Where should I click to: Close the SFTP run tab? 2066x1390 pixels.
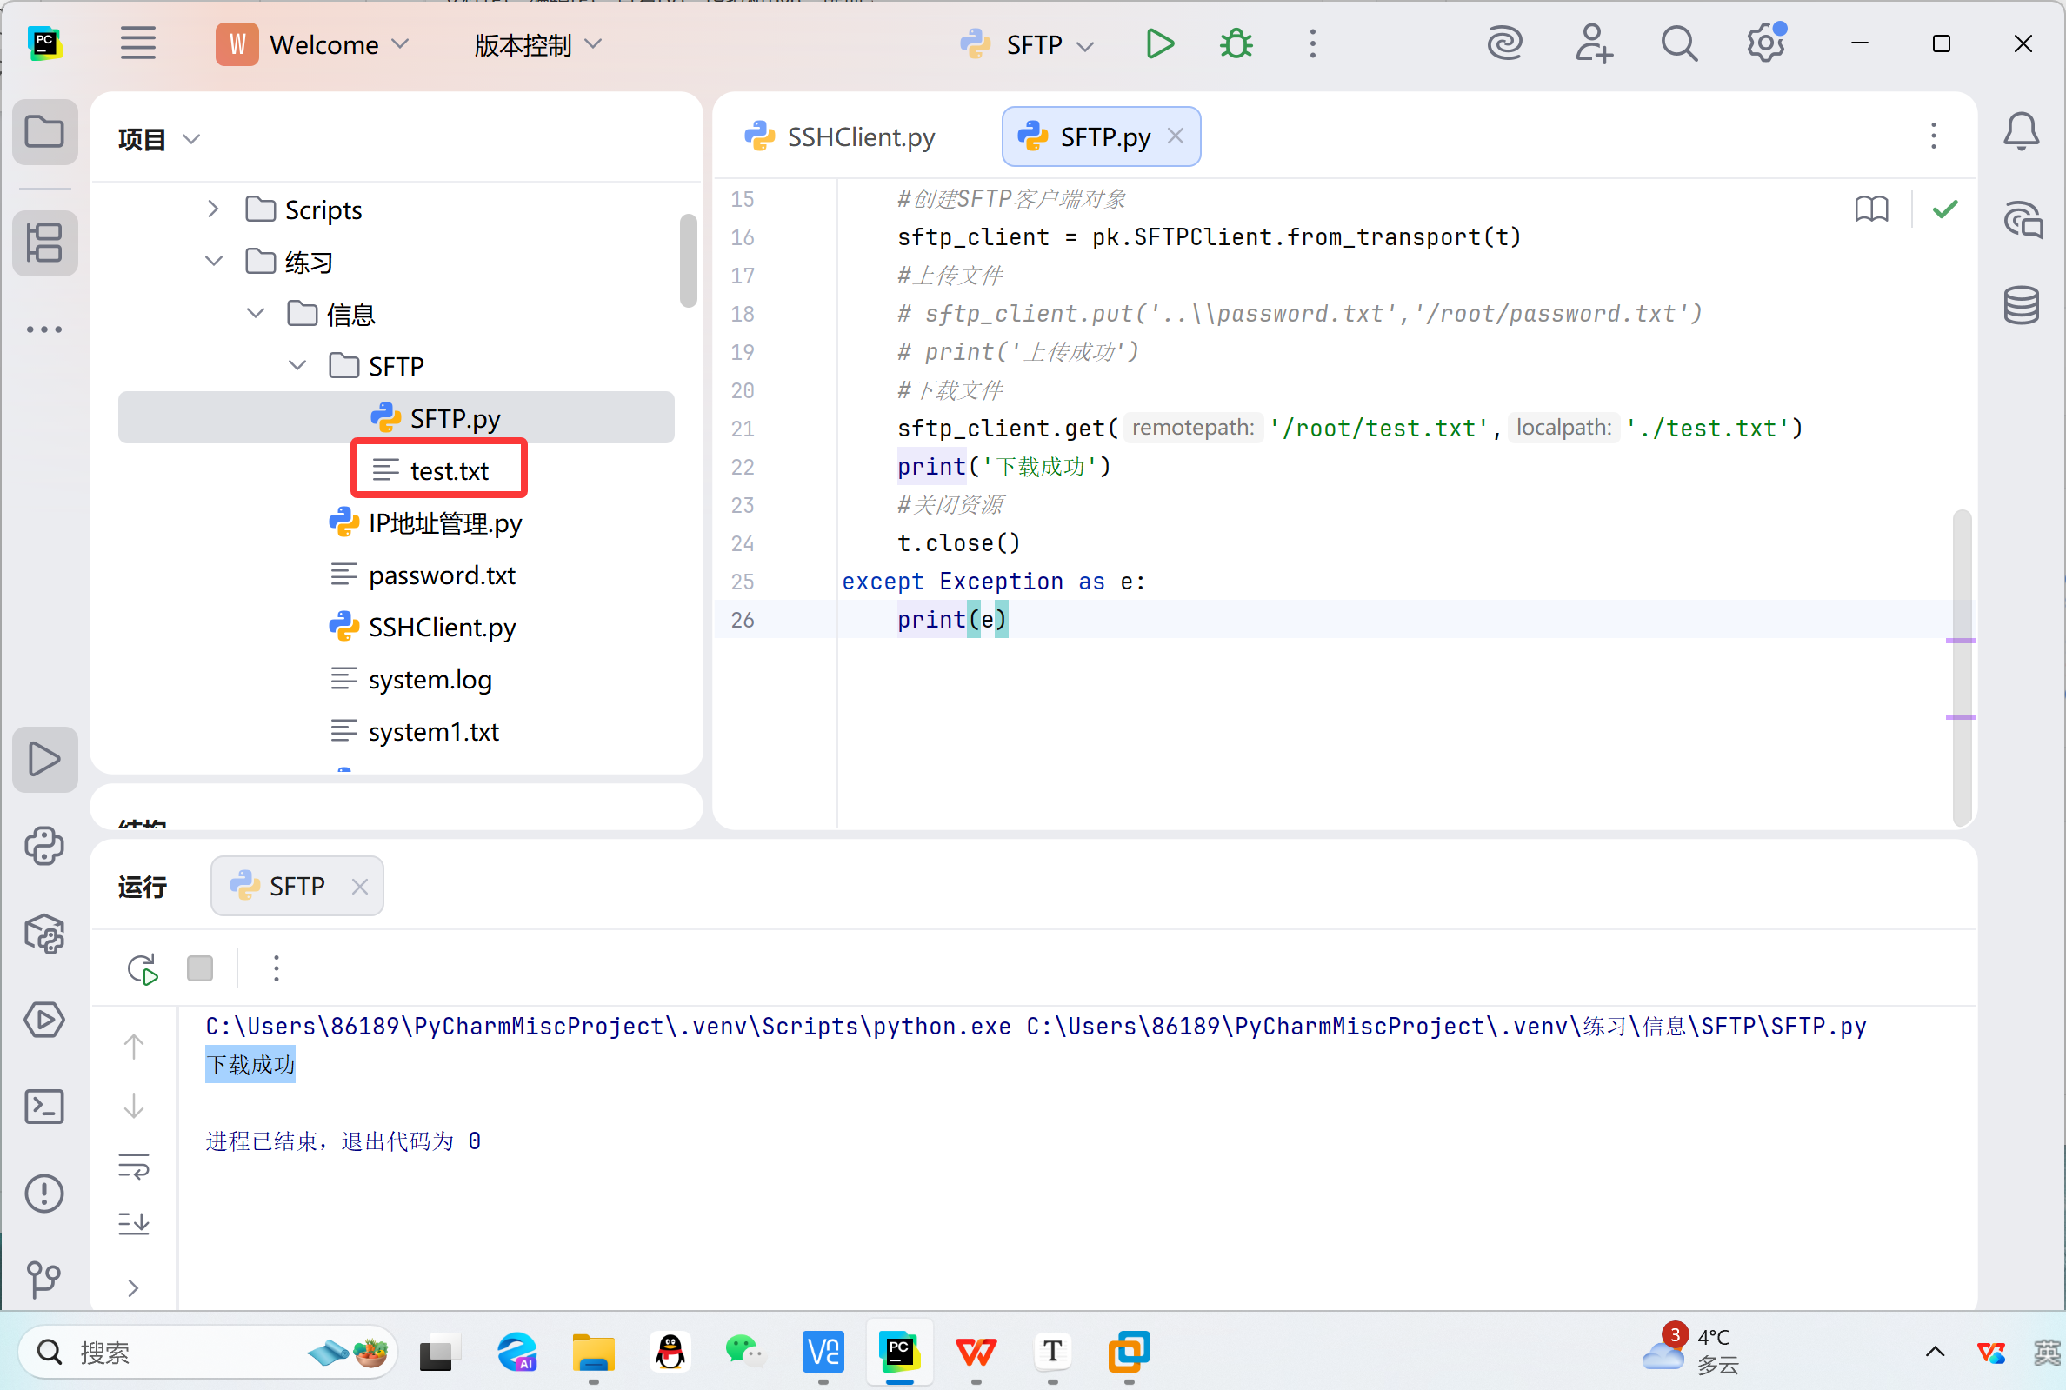pyautogui.click(x=359, y=887)
